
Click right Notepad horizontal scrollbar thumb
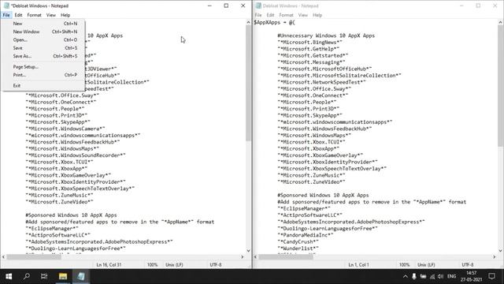coord(286,257)
